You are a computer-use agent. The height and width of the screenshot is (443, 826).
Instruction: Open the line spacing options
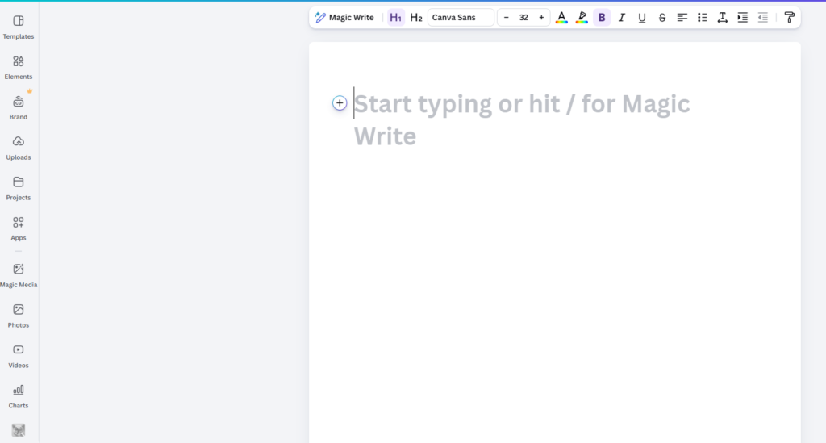coord(723,18)
